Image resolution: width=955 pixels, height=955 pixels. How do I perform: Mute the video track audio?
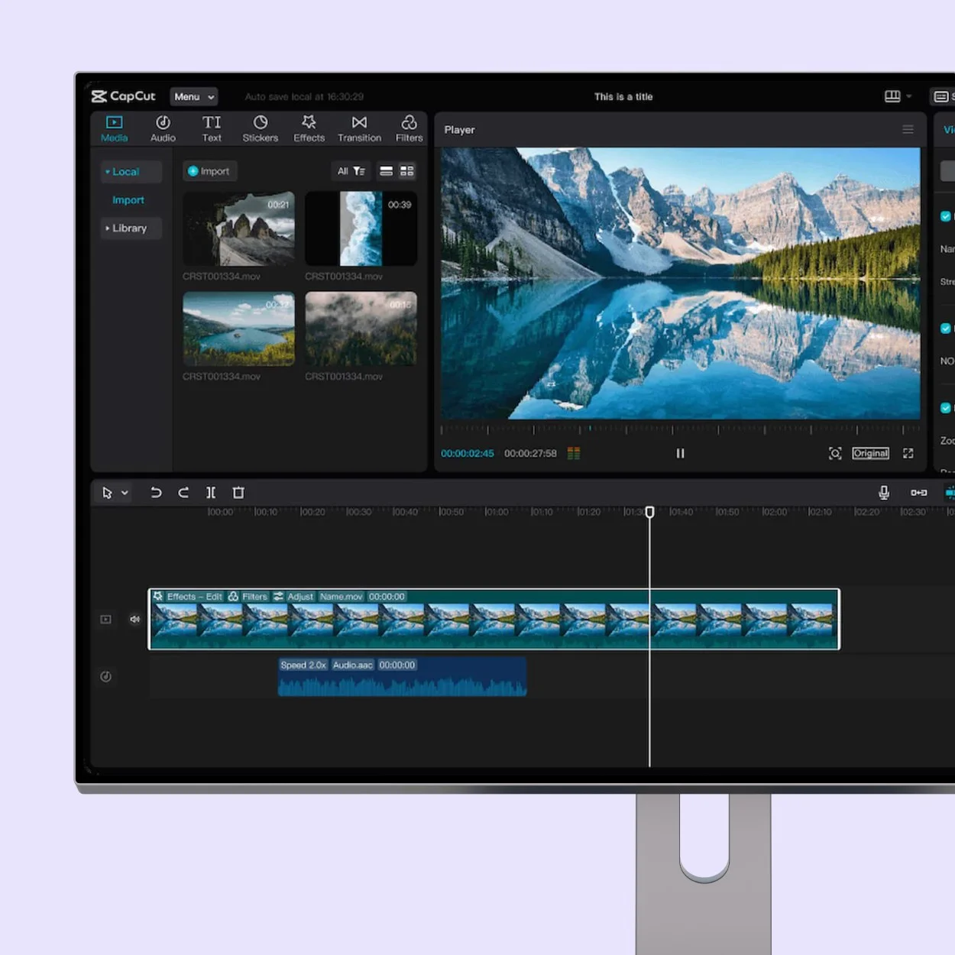point(134,620)
